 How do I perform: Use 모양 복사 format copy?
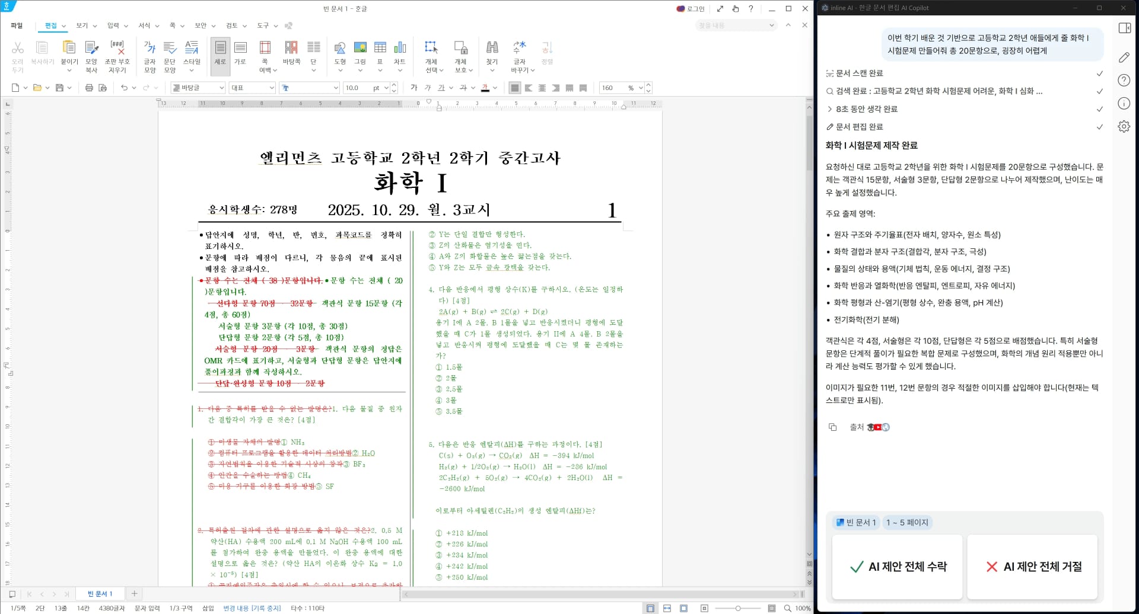coord(91,53)
